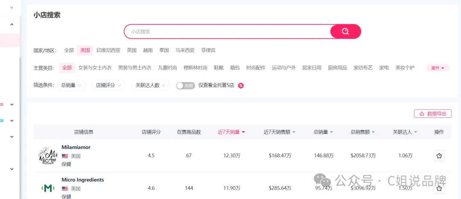Select 越南 country filter
This screenshot has height=199, width=461.
[148, 51]
